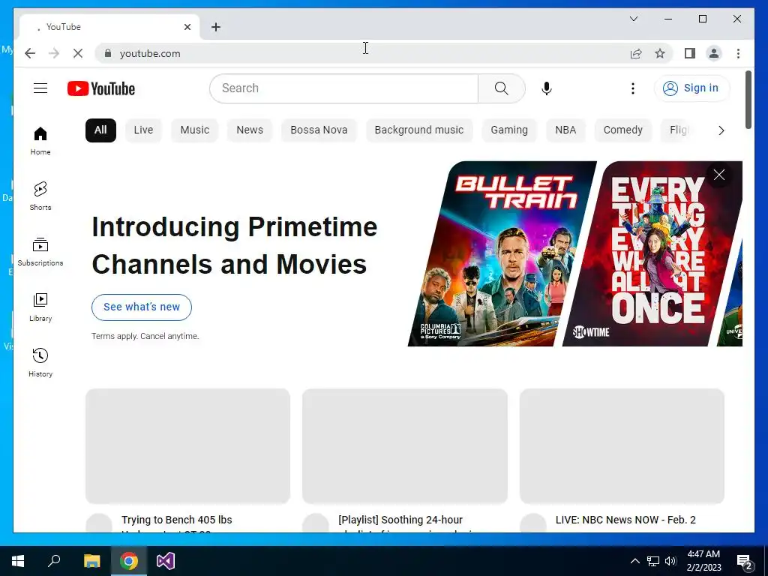Click the search magnifier button
768x576 pixels.
(x=502, y=88)
